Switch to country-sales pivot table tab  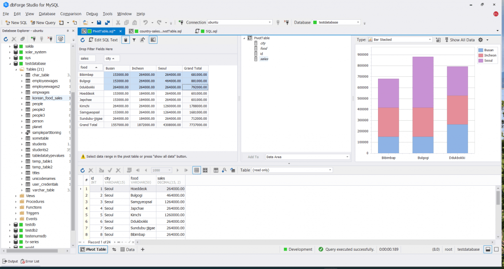(156, 31)
